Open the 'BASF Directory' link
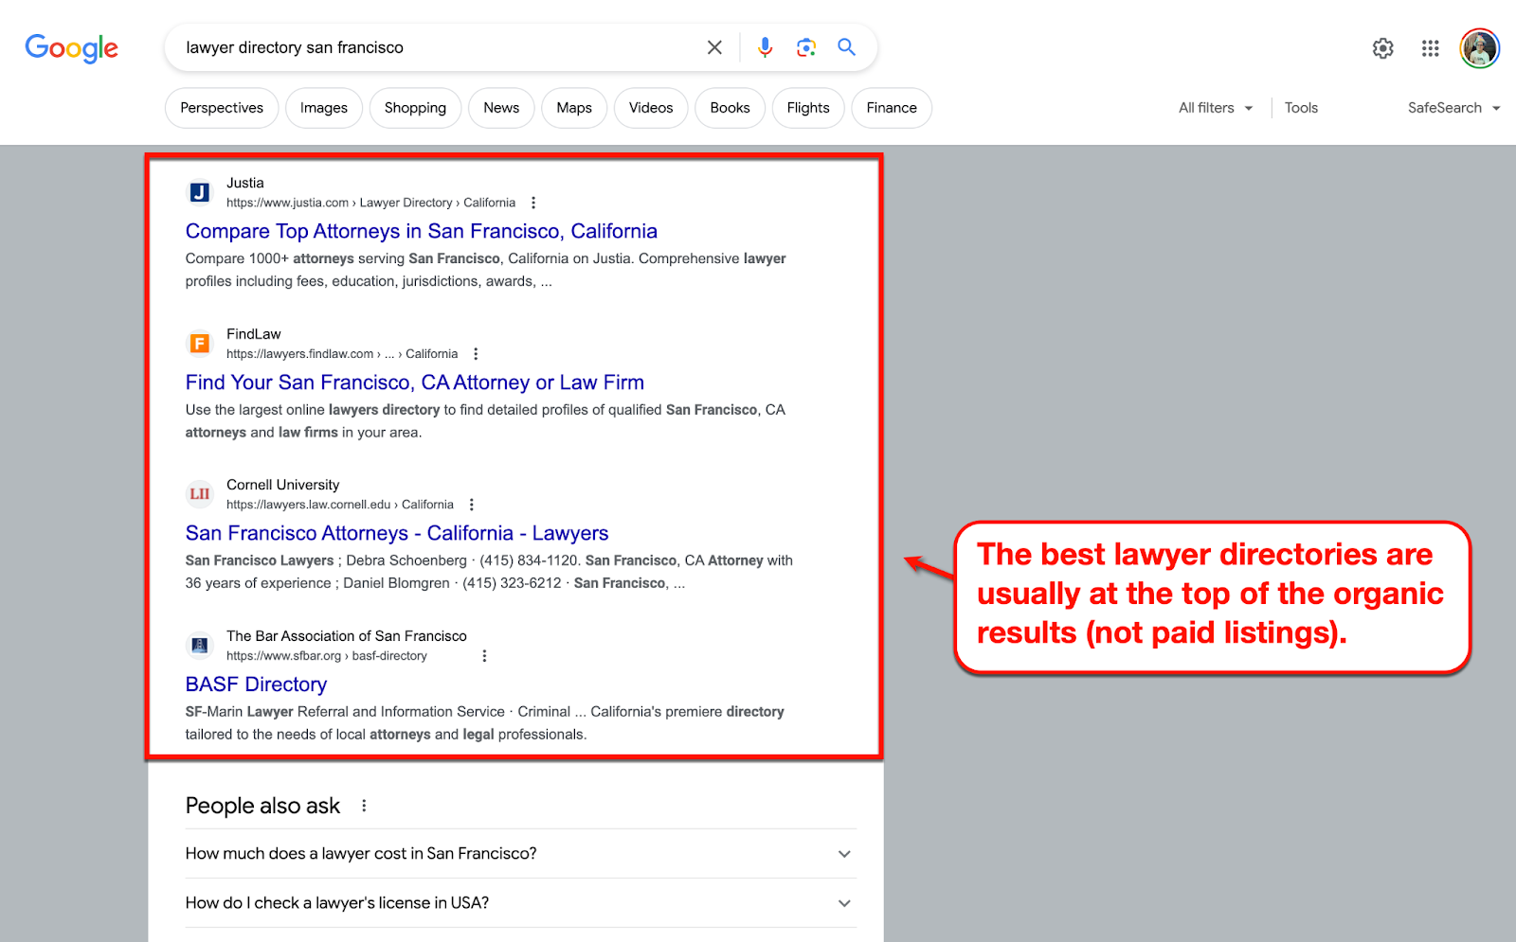The width and height of the screenshot is (1516, 942). [256, 684]
